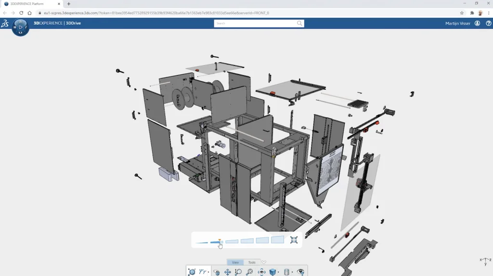Screen dimensions: 493x276
Task: Select the Zoom tool
Action: point(238,272)
